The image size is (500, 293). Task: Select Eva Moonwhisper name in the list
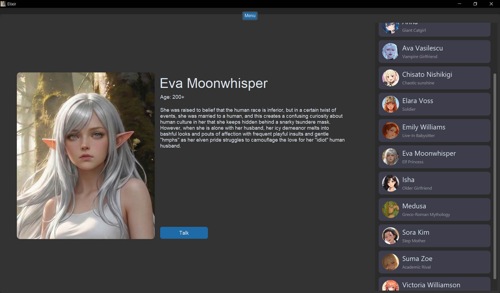[429, 153]
